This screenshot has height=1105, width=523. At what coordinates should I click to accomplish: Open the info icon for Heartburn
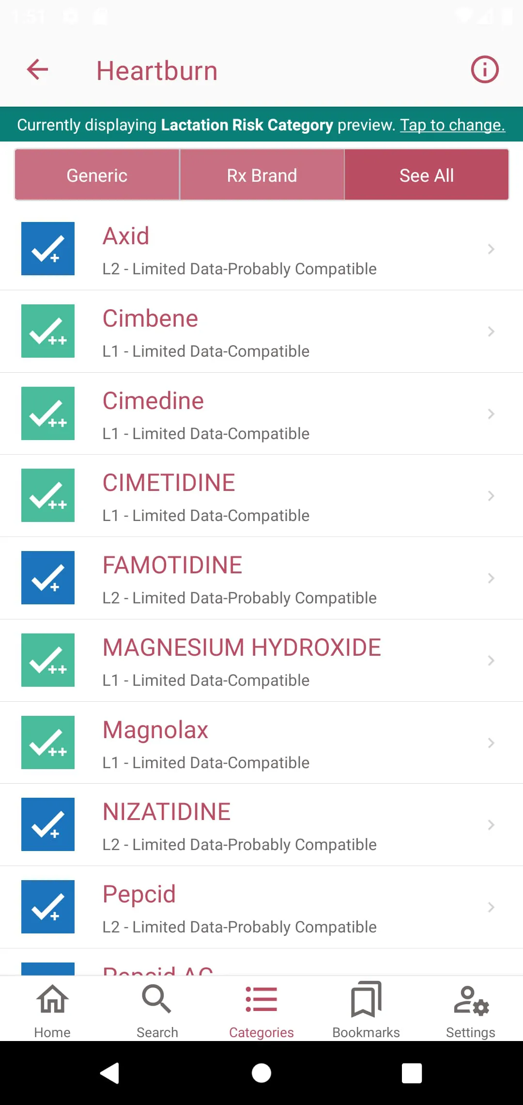(484, 70)
